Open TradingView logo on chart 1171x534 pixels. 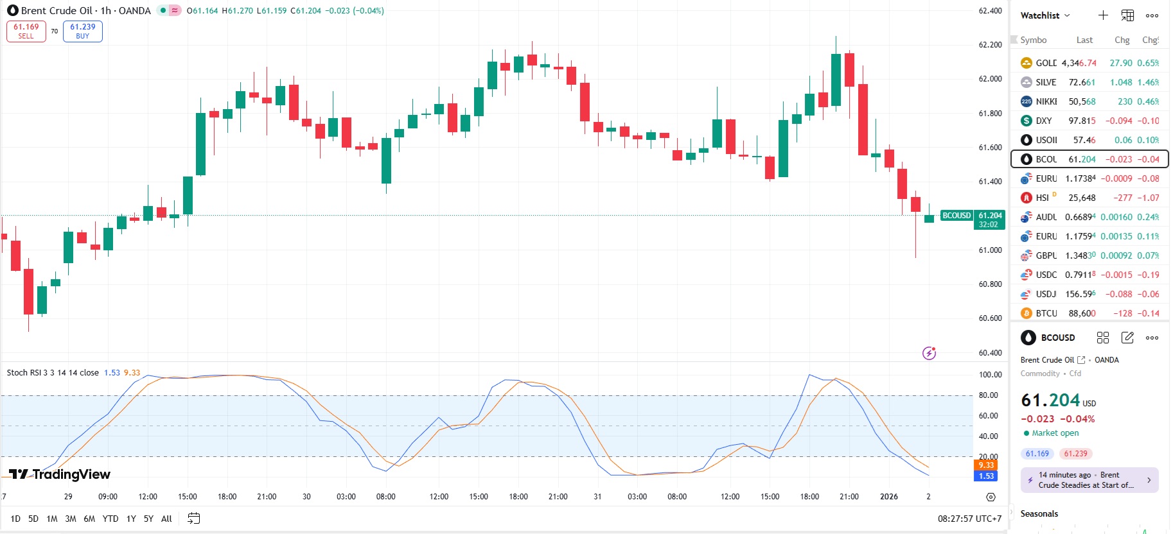point(60,474)
